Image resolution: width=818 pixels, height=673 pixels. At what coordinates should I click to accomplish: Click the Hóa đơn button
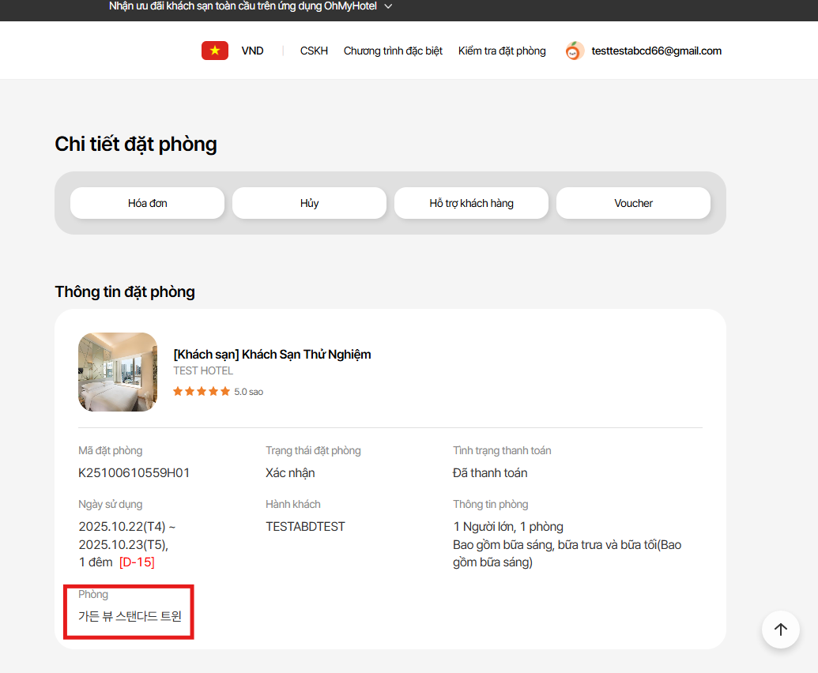148,203
